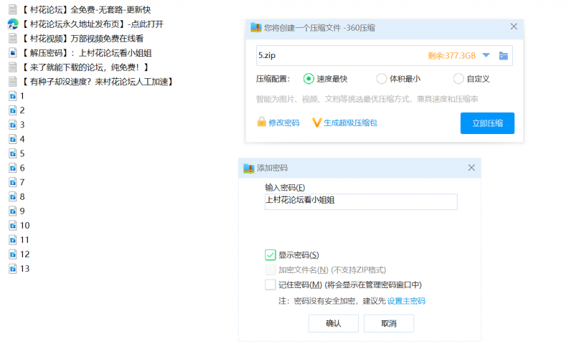This screenshot has height=354, width=574.
Task: Click the Edge shortcut icon in the file list
Action: coord(12,24)
